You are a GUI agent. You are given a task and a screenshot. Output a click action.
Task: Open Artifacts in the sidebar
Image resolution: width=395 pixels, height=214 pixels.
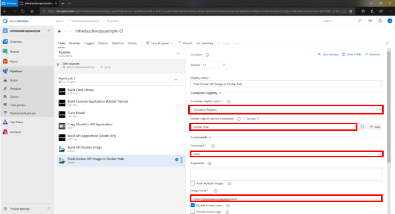coord(16,132)
